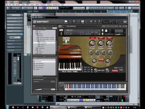Click record in the bottom transport panel

pos(93,100)
